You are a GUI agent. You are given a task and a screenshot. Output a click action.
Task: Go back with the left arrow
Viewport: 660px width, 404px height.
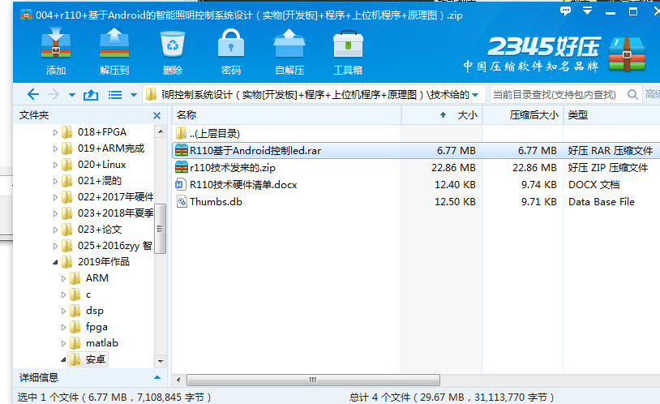32,94
